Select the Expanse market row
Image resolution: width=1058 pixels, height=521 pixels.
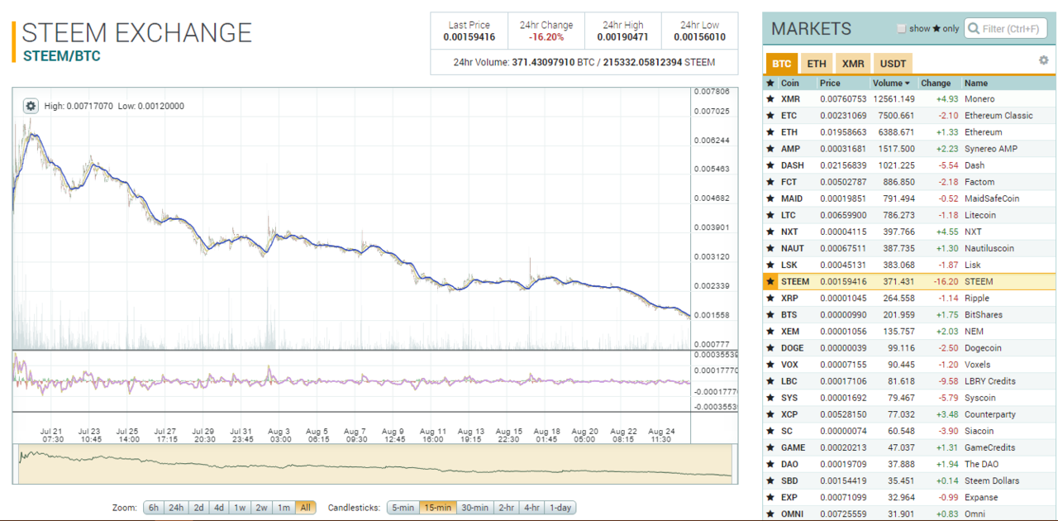point(909,497)
